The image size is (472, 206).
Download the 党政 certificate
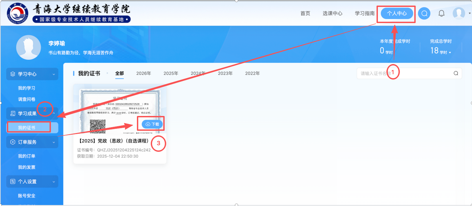pos(152,124)
